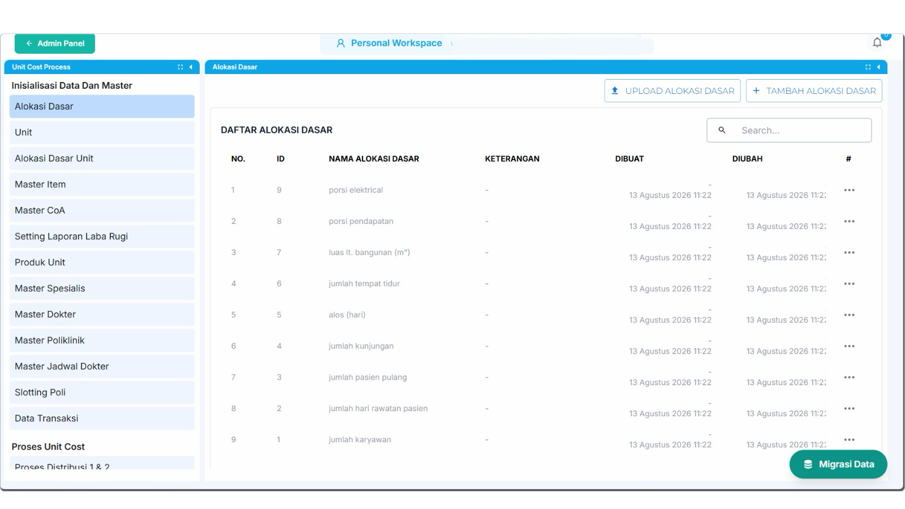Open Master Jadwal Dokter entry
Viewport: 905px width, 509px height.
[x=102, y=366]
